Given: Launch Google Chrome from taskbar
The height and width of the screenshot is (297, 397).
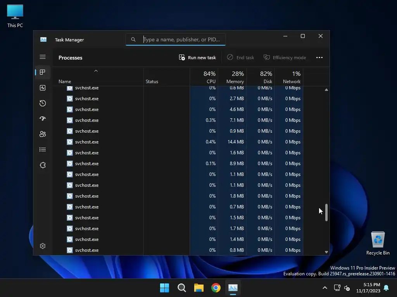Looking at the screenshot, I should tap(216, 288).
